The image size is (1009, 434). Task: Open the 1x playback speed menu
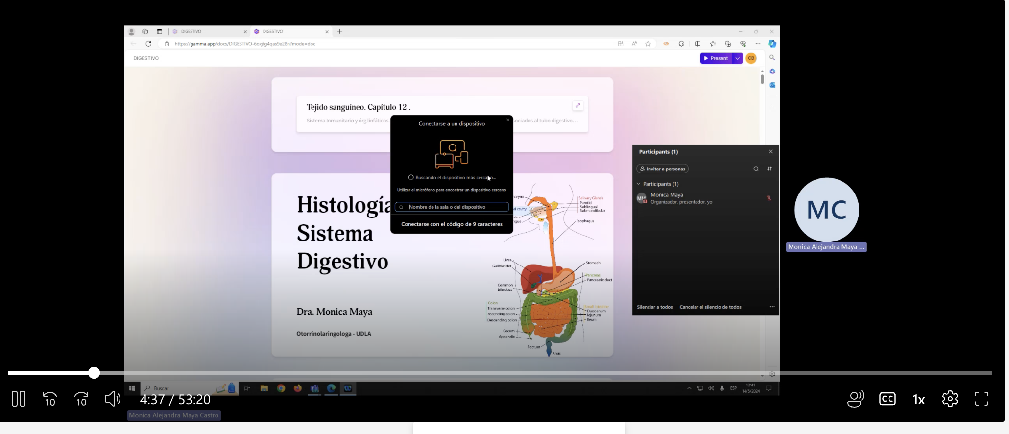tap(918, 400)
